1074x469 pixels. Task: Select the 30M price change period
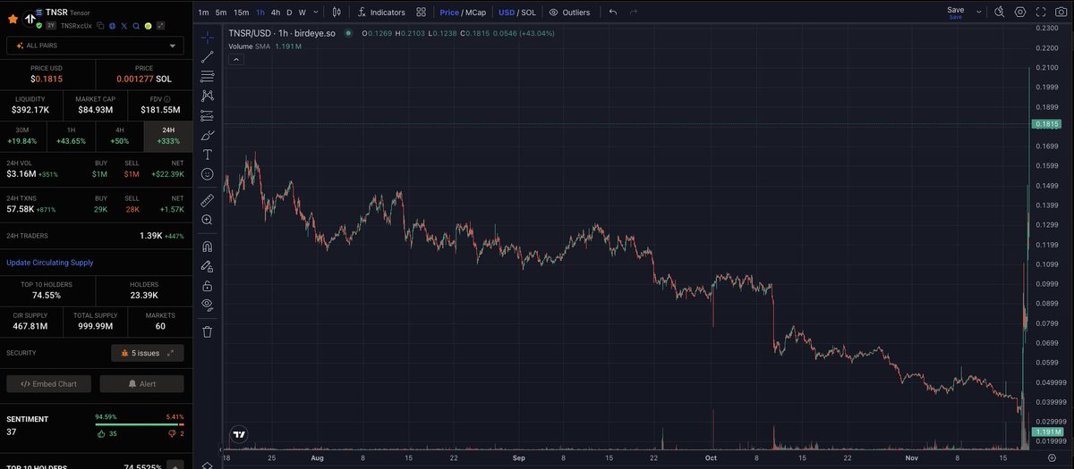point(22,135)
